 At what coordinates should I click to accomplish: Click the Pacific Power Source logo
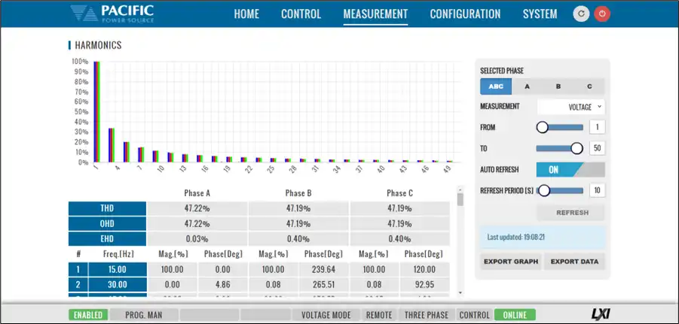point(112,14)
